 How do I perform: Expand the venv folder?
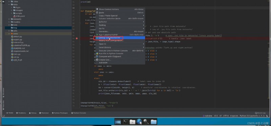(9, 34)
